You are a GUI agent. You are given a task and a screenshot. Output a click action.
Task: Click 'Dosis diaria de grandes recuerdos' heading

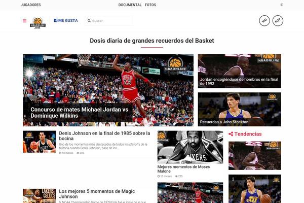[x=152, y=41]
